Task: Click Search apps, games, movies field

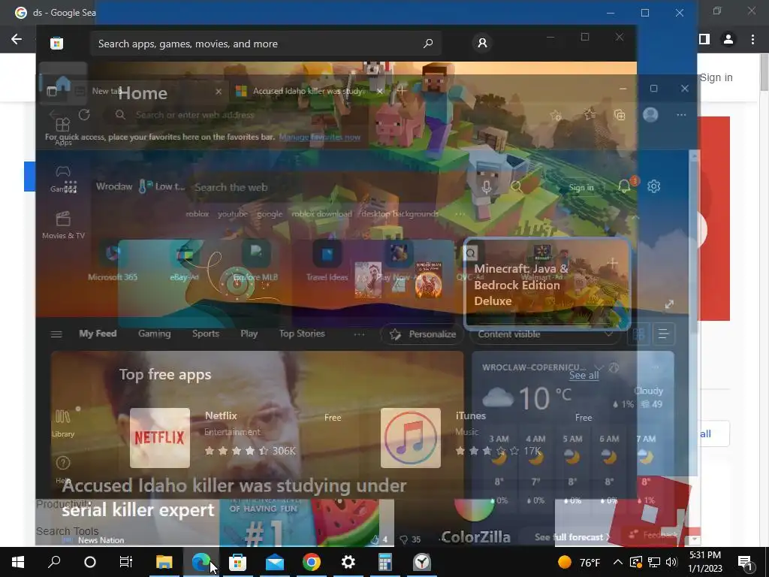Action: tap(265, 44)
